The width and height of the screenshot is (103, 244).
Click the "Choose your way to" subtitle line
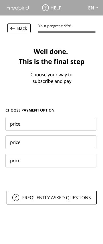[x=51, y=75]
